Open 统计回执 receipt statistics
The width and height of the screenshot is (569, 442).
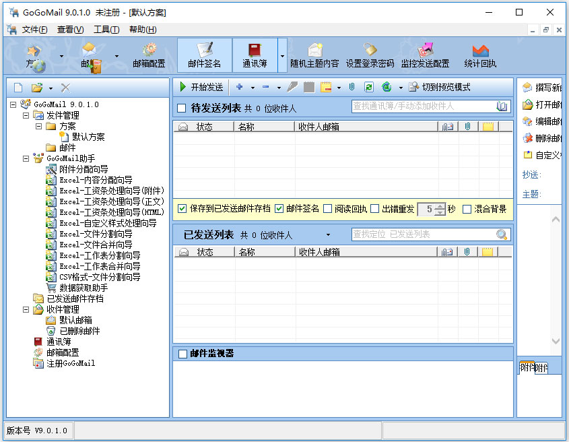pos(480,55)
